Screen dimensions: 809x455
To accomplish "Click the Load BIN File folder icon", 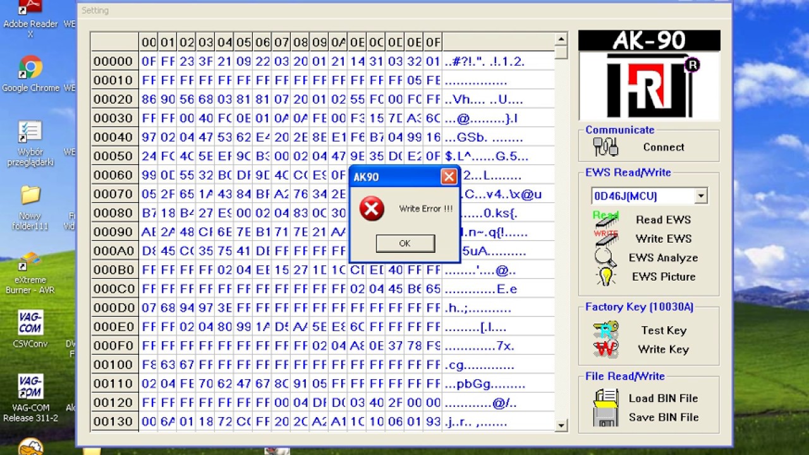I will point(606,398).
